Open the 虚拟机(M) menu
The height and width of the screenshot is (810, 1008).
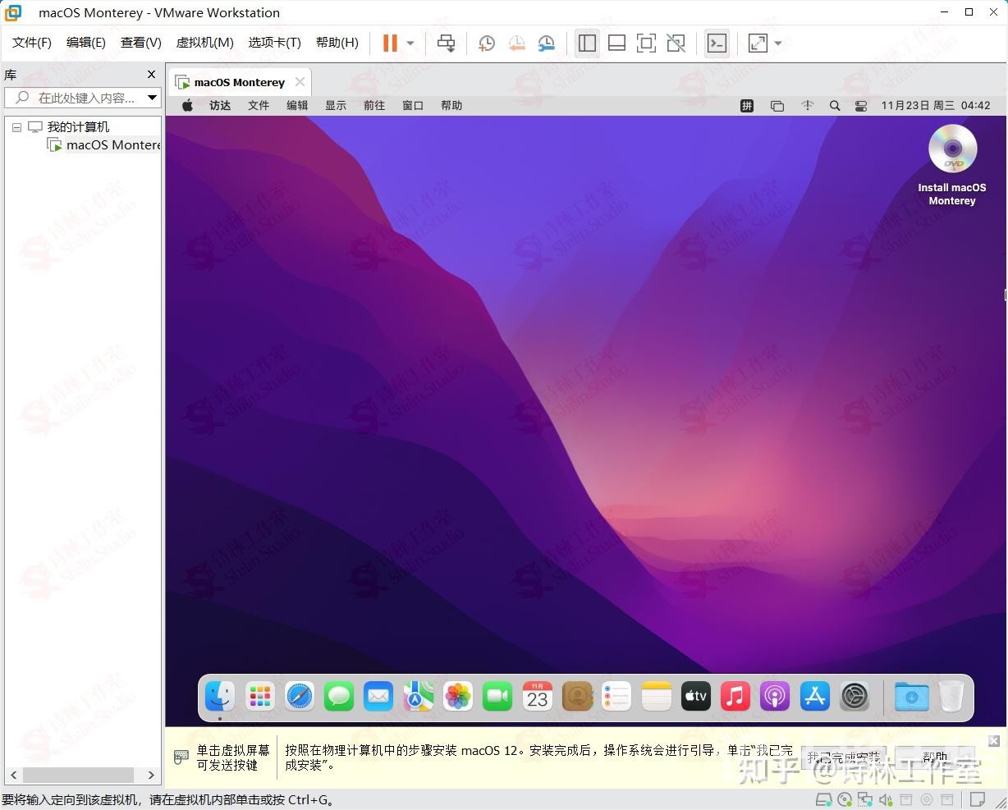[x=204, y=42]
